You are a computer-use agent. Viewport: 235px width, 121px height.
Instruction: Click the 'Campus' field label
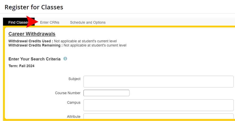[x=74, y=103]
